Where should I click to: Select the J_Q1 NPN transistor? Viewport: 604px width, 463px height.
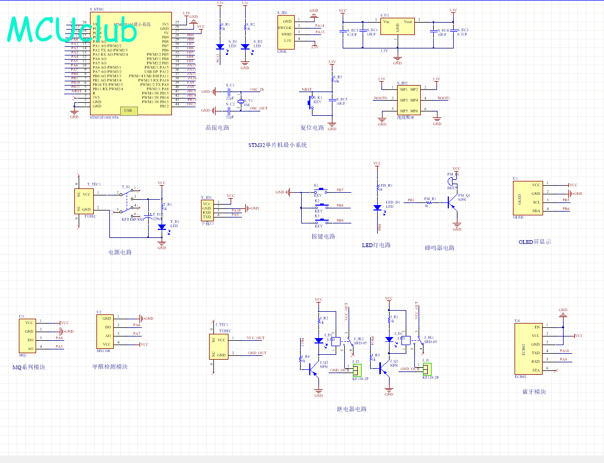[384, 368]
